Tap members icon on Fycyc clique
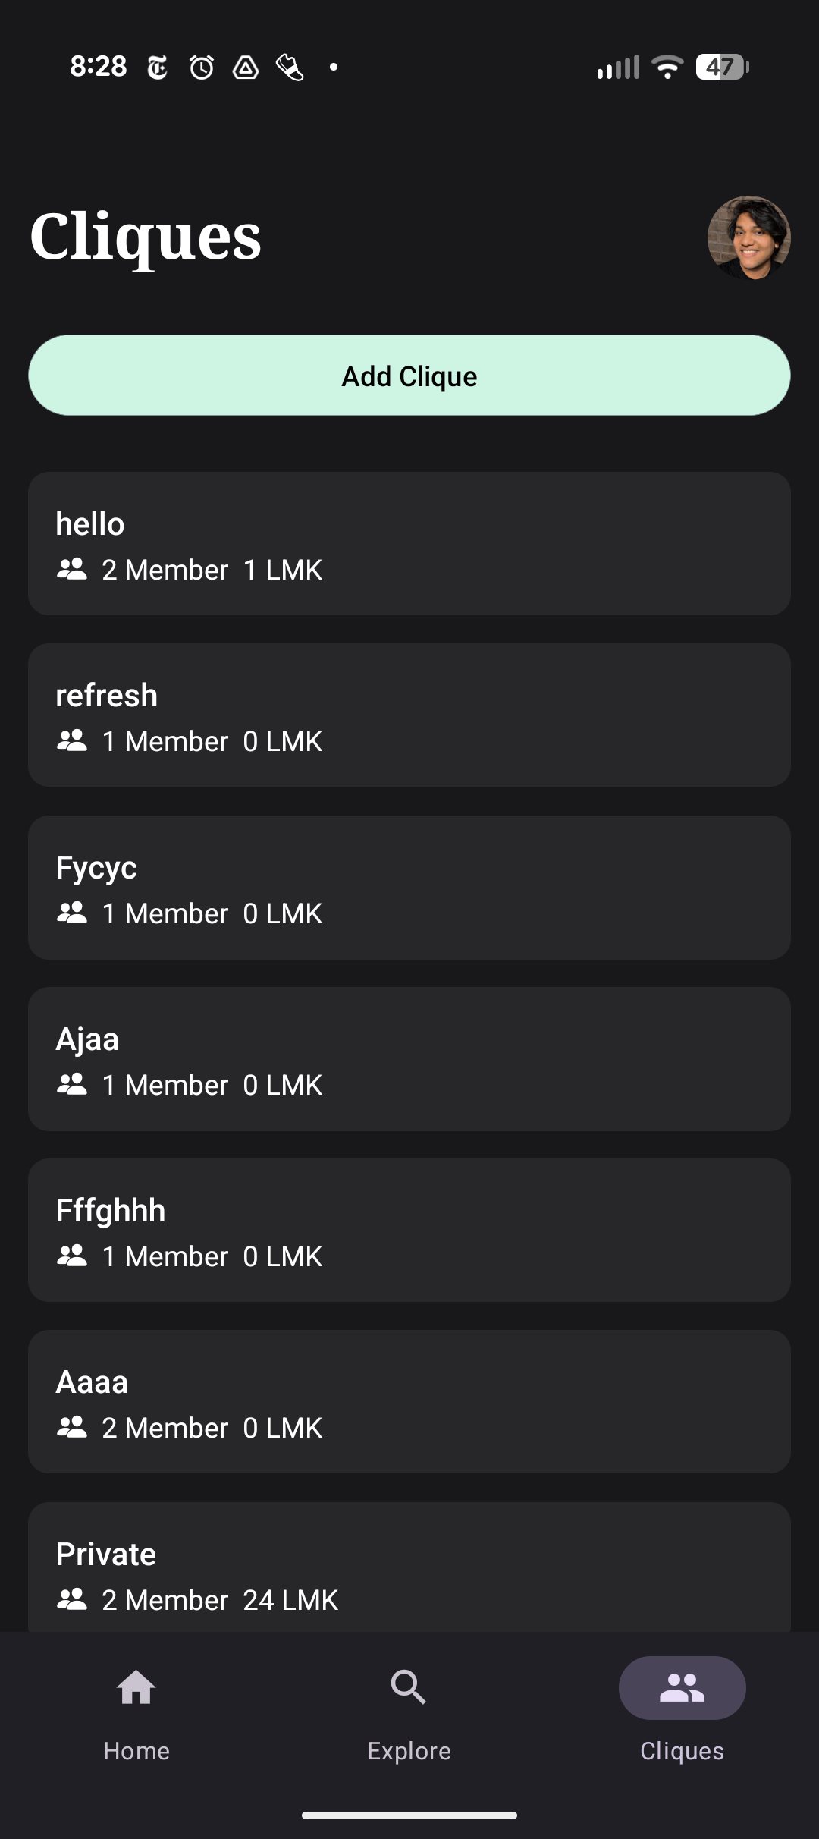Viewport: 819px width, 1839px height. (72, 913)
